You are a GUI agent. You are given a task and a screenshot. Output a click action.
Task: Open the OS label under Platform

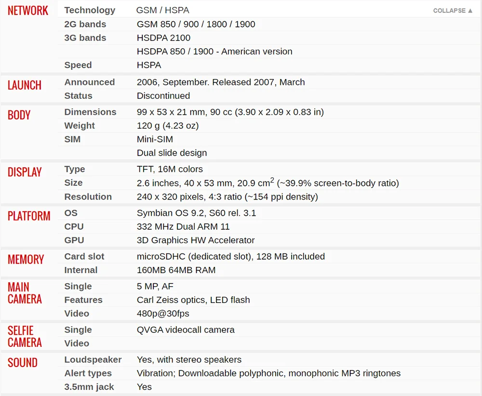click(71, 213)
